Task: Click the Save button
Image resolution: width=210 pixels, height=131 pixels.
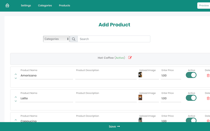Action: click(114, 127)
